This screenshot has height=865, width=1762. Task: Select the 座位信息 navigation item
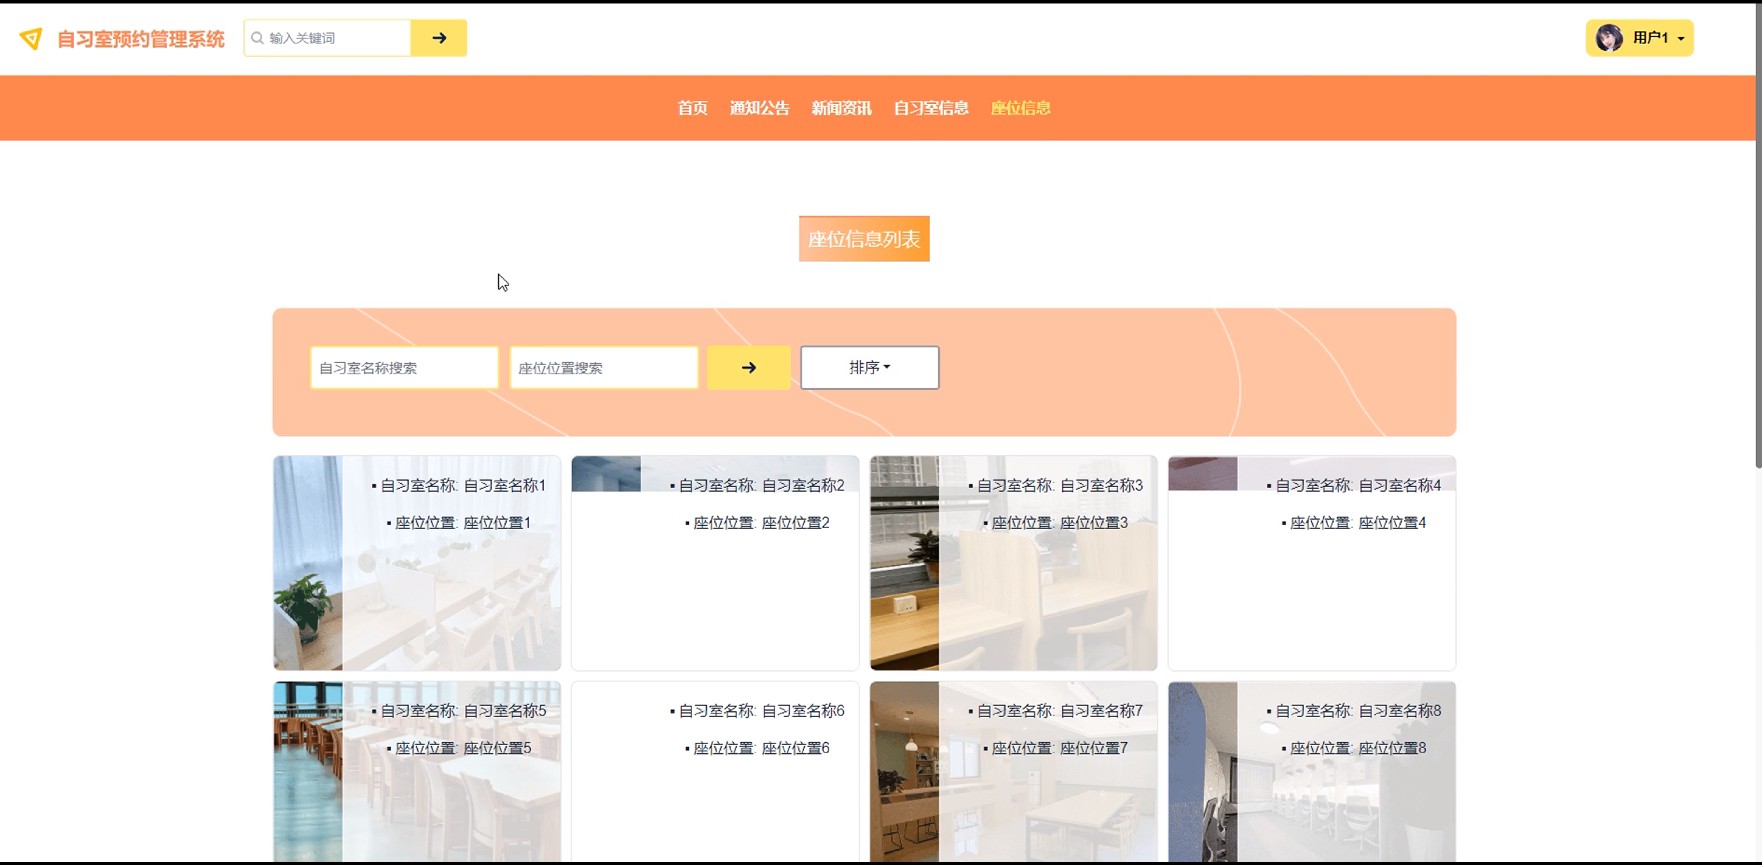1020,108
